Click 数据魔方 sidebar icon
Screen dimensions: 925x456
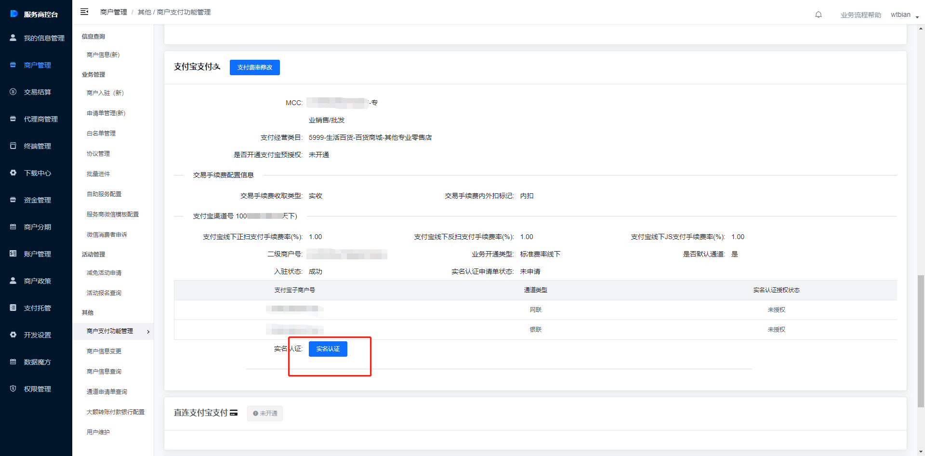[13, 362]
